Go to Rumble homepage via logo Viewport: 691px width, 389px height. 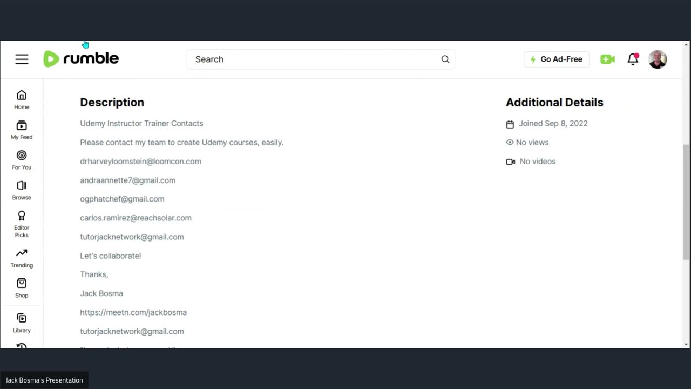pyautogui.click(x=81, y=58)
